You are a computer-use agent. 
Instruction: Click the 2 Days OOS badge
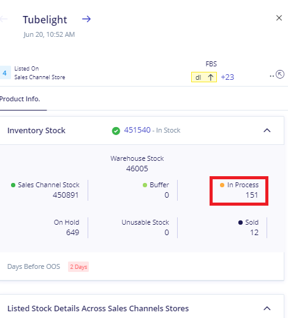pyautogui.click(x=78, y=266)
